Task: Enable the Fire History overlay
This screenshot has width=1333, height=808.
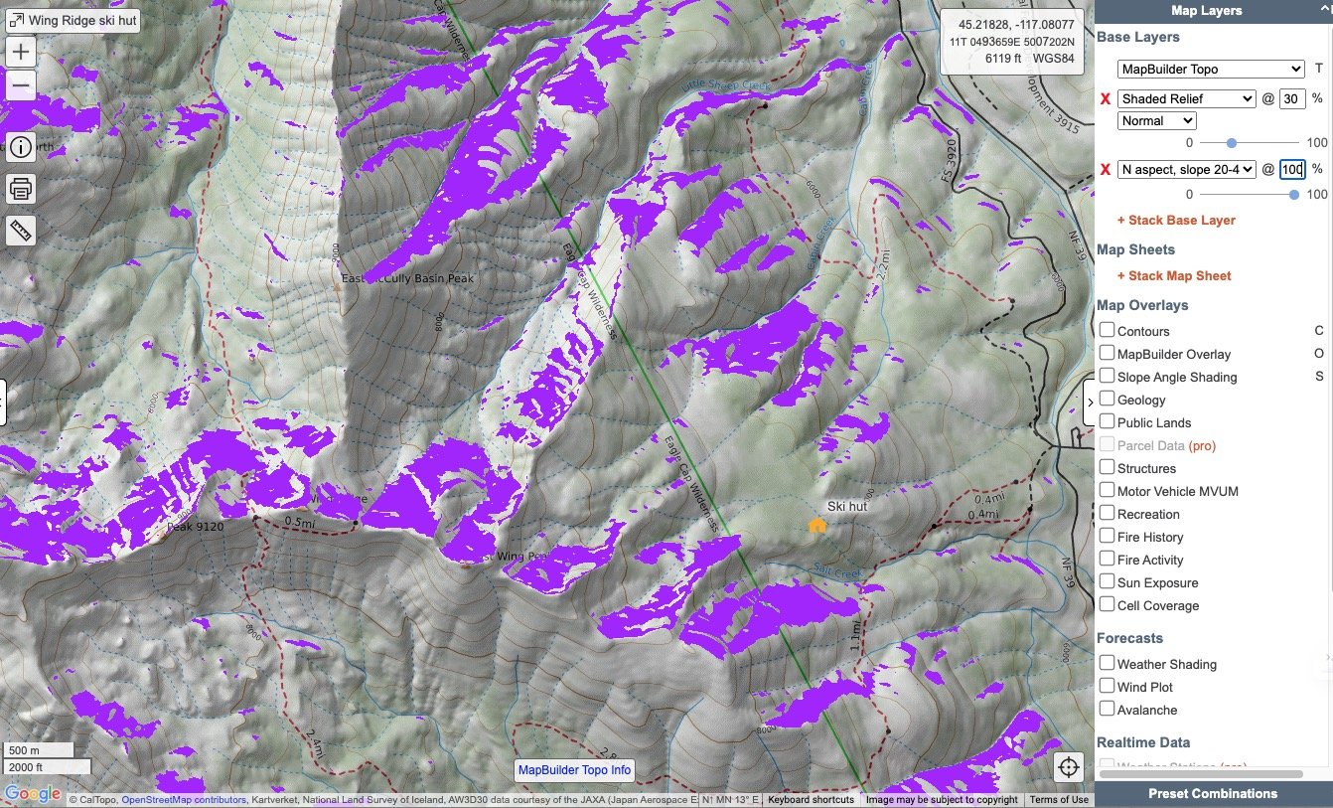Action: 1107,536
